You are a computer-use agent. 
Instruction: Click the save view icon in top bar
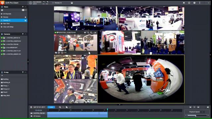click(x=72, y=3)
